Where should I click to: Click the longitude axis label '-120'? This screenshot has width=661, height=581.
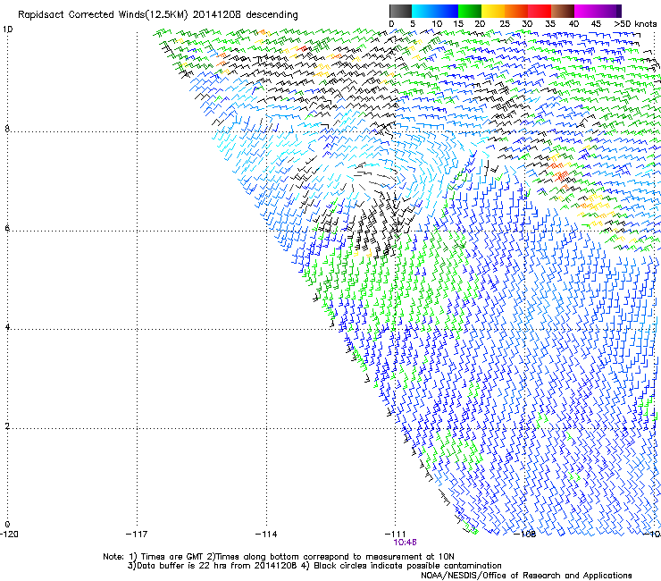click(x=9, y=535)
